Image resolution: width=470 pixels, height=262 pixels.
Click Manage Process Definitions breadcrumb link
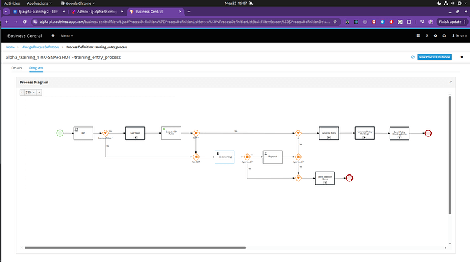(x=40, y=48)
